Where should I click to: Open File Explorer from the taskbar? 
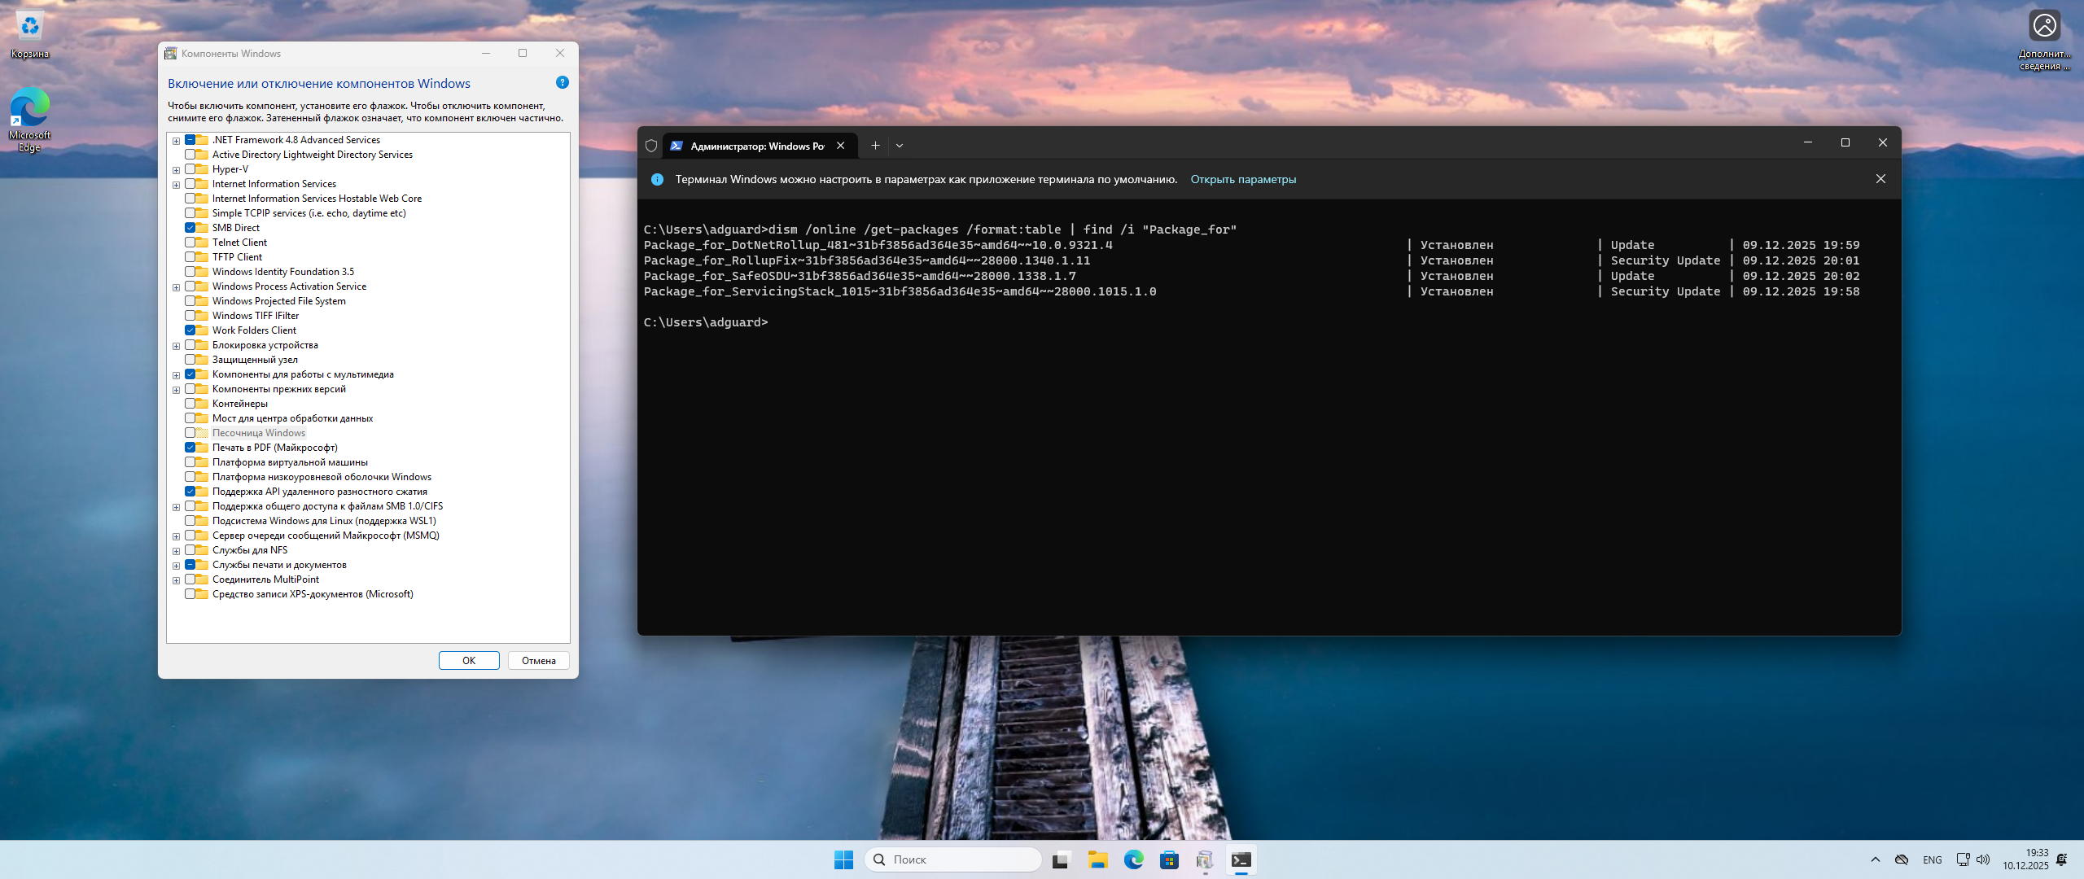point(1097,859)
